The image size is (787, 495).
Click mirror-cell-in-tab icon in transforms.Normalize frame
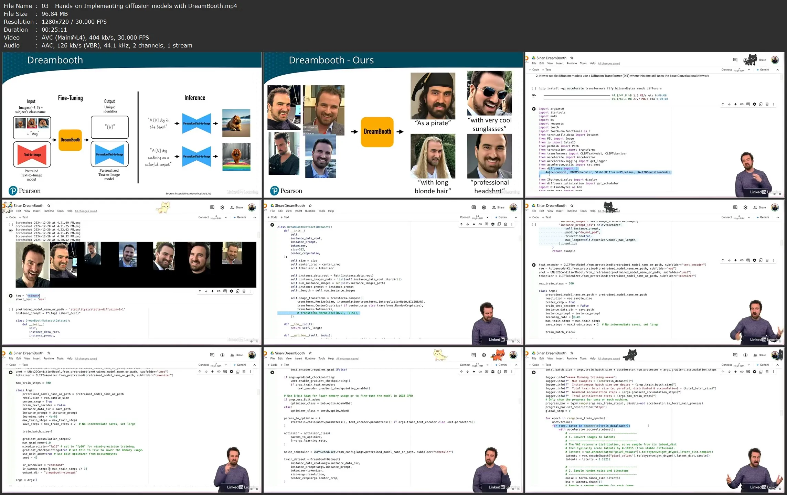click(x=499, y=224)
